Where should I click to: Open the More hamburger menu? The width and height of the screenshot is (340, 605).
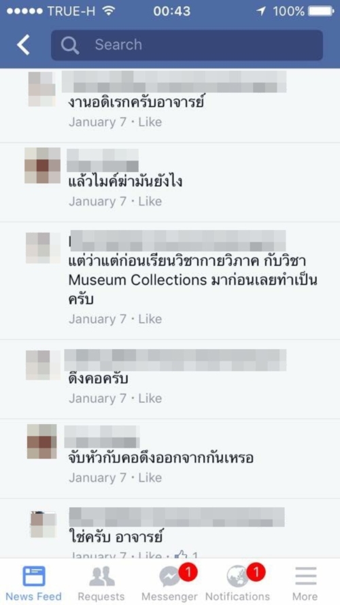pyautogui.click(x=306, y=576)
